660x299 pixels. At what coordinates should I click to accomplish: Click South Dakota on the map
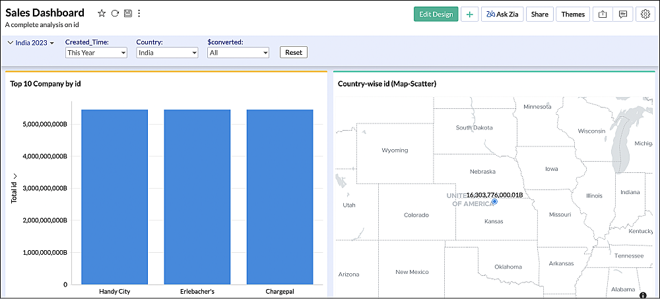474,127
